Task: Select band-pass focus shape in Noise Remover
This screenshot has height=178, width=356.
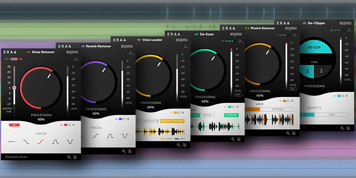Action: [x=55, y=142]
